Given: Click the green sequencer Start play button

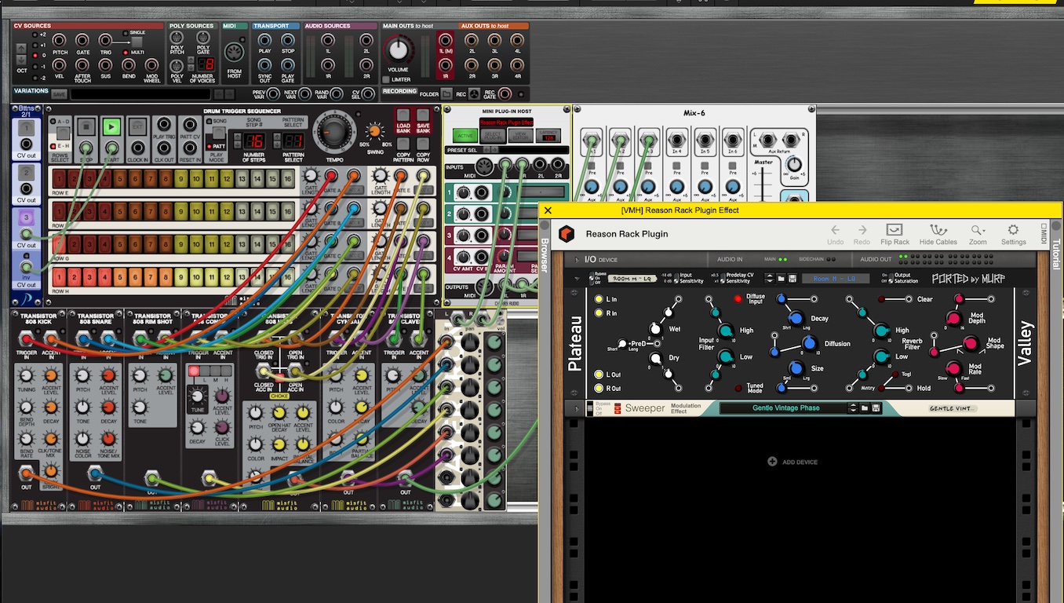Looking at the screenshot, I should 111,126.
